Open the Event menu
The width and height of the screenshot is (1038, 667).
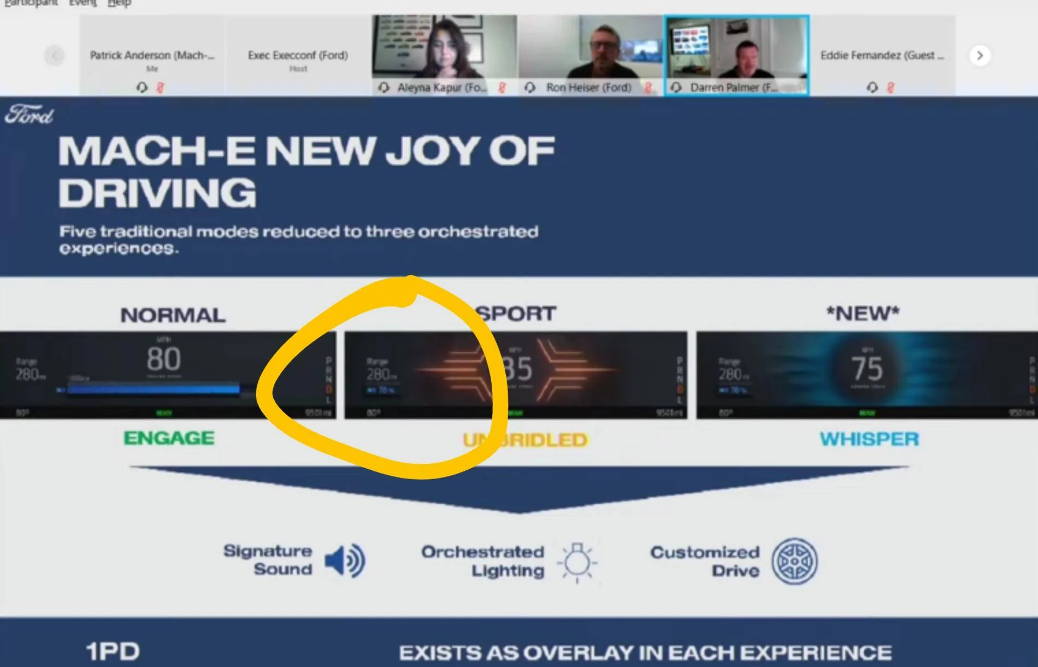click(82, 3)
